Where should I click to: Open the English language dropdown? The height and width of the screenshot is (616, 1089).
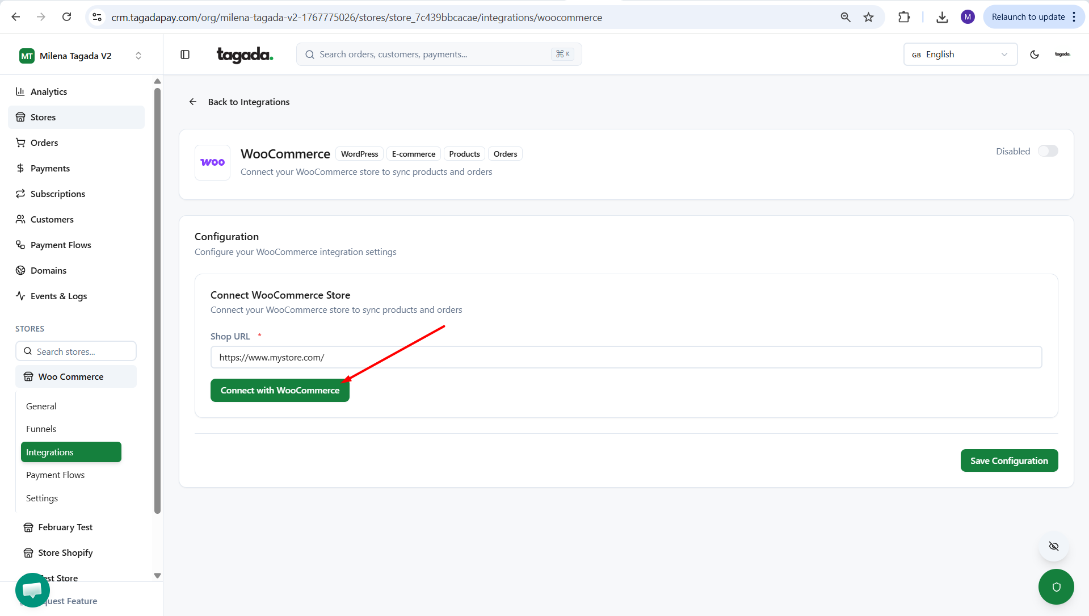coord(960,55)
